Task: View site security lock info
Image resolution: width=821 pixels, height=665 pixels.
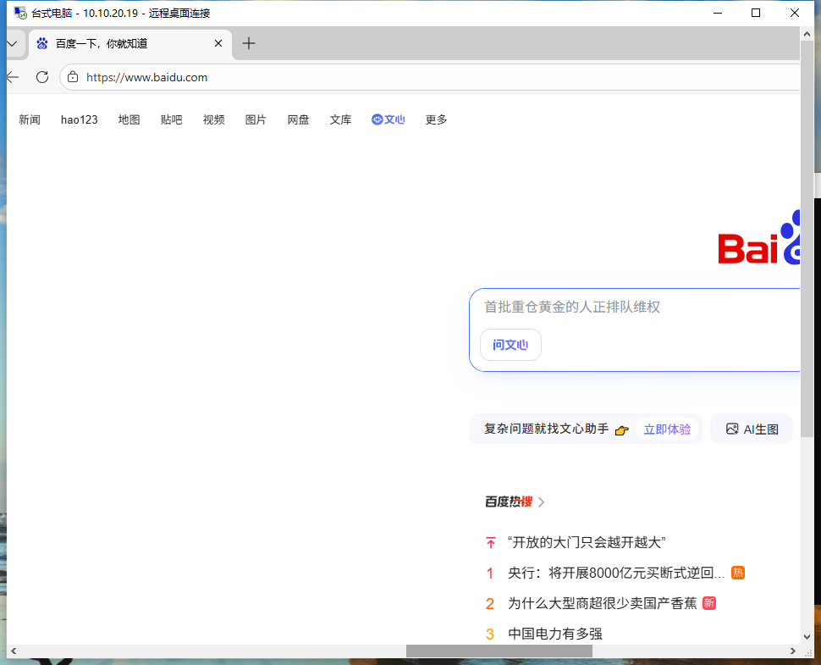Action: (x=73, y=78)
